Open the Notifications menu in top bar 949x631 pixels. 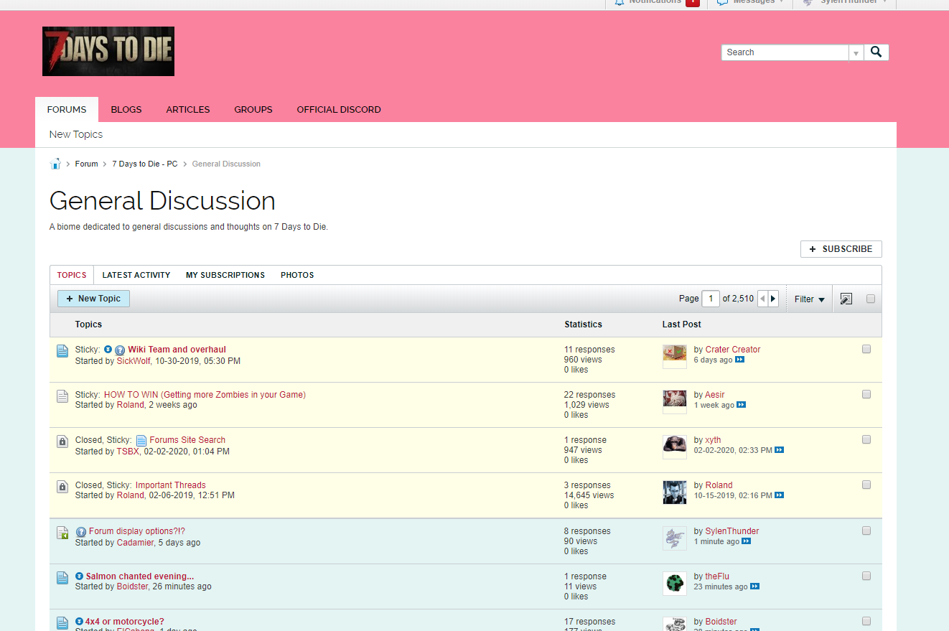pyautogui.click(x=657, y=2)
